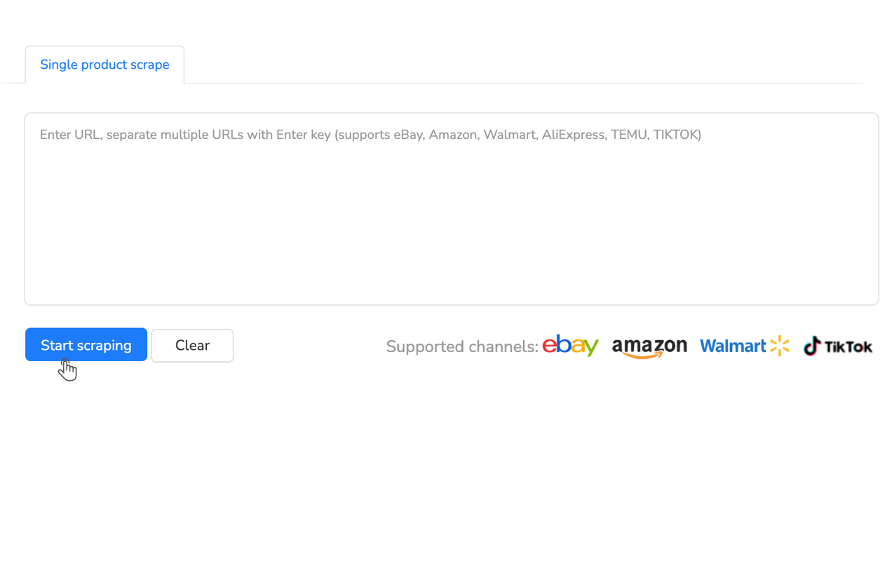
Task: Click the Walmart yellow spark icon
Action: coord(780,346)
